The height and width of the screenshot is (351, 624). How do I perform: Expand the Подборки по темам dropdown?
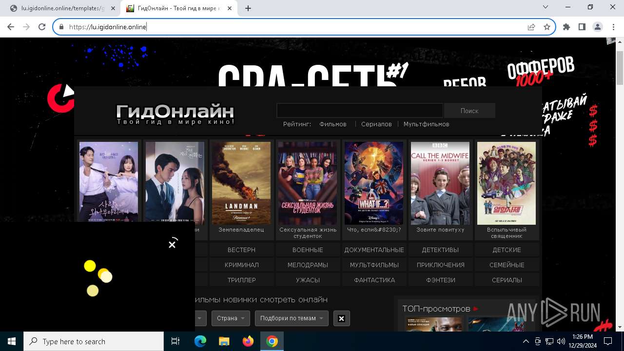[x=292, y=318]
